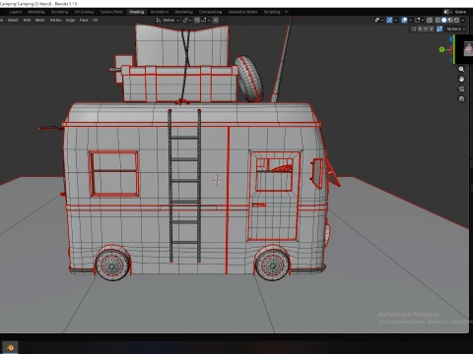473x354 pixels.
Task: Switch to rendered viewport shading
Action: coord(456,20)
